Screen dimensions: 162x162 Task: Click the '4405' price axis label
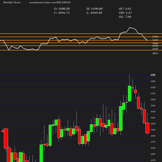tap(153, 154)
